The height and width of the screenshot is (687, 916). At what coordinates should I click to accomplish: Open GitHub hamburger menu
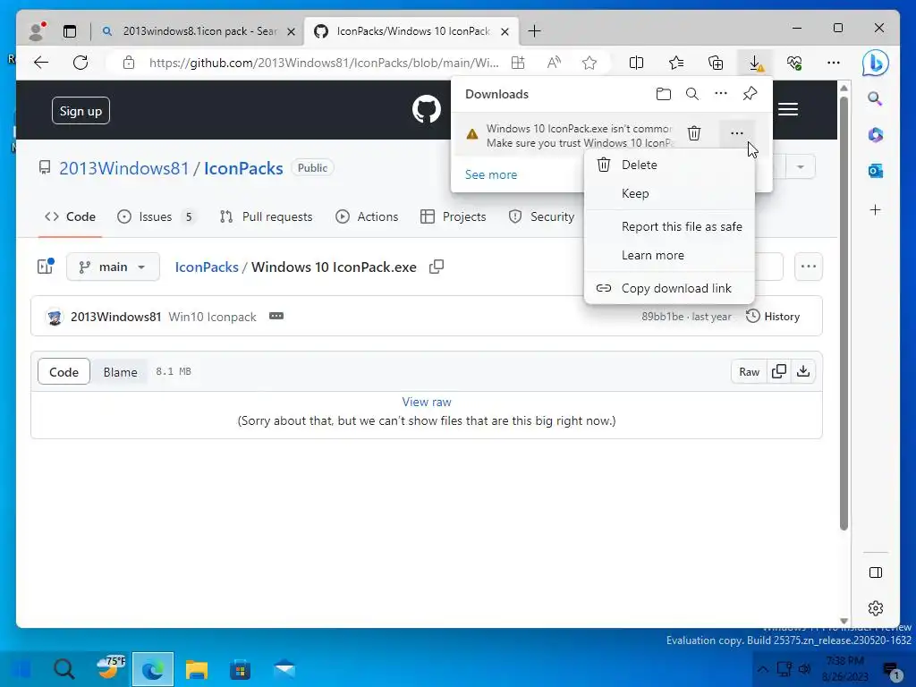pos(787,109)
